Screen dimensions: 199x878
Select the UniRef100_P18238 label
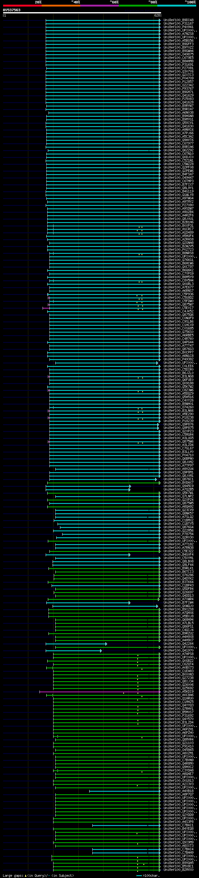178,418
